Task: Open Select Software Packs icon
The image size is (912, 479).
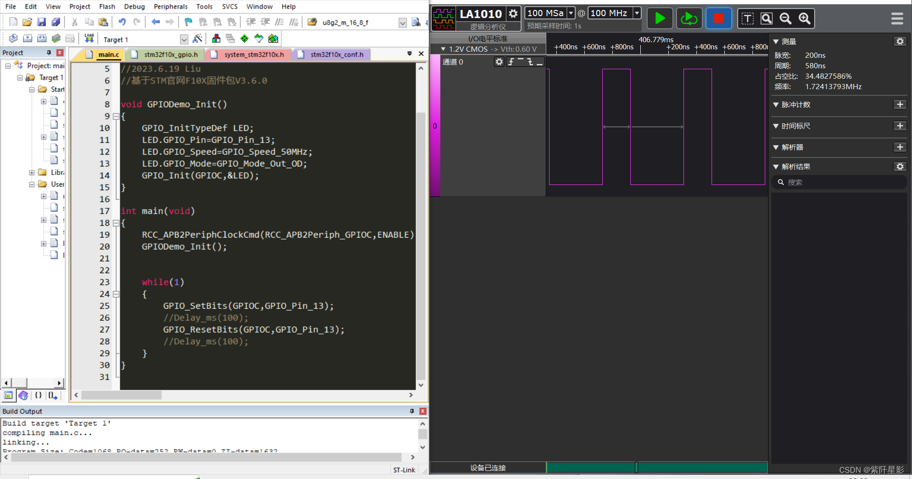Action: (259, 38)
